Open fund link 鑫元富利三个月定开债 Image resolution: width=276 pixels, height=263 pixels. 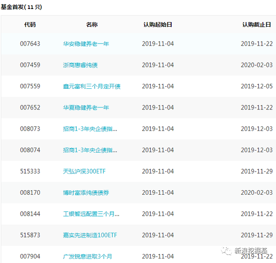(x=92, y=86)
